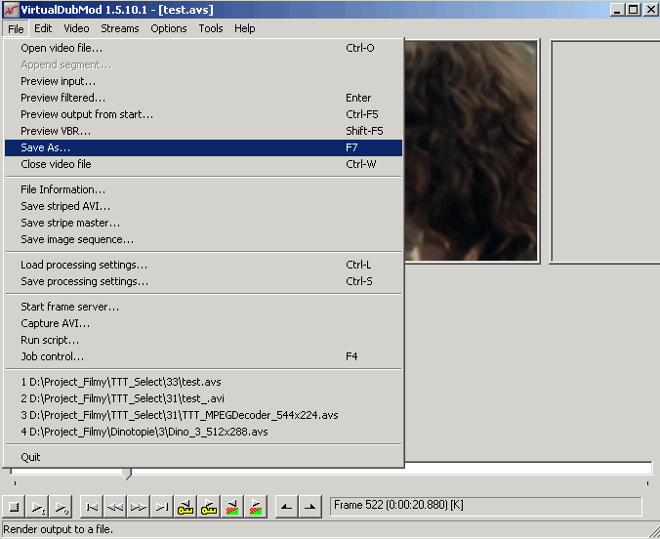This screenshot has width=660, height=539.
Task: Go to the next keyframe (yellow key icon)
Action: pos(209,507)
